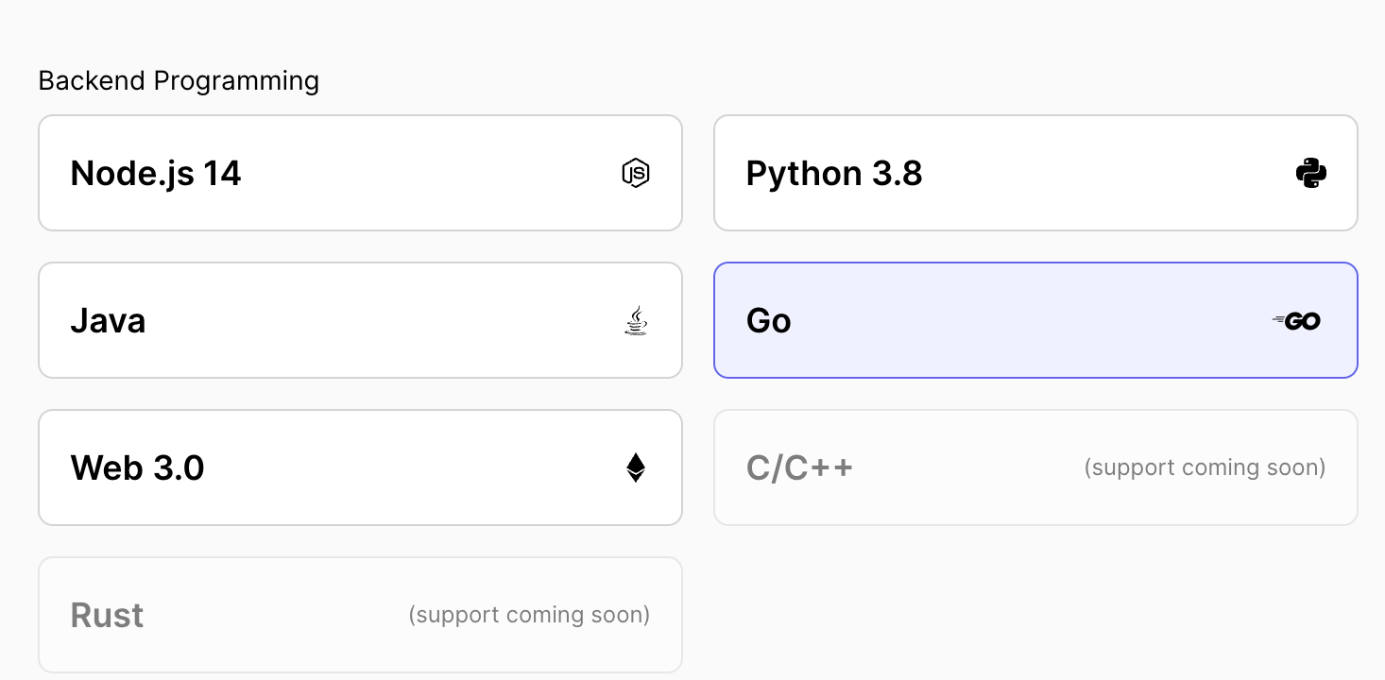Screen dimensions: 1385x680
Task: Click the Java text label
Action: (108, 320)
